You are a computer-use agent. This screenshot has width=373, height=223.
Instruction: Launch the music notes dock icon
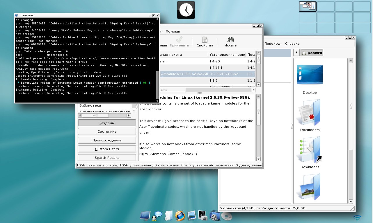coord(226,216)
